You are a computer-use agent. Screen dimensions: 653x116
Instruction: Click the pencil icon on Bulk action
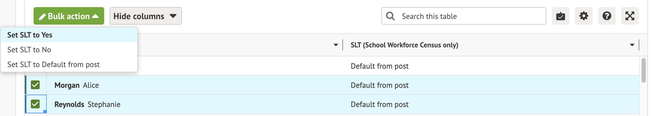click(x=42, y=17)
